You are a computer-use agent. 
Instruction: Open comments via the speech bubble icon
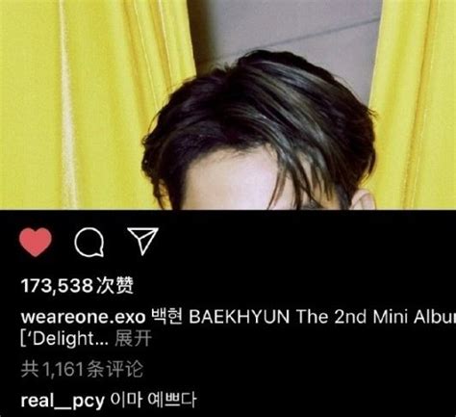point(89,242)
